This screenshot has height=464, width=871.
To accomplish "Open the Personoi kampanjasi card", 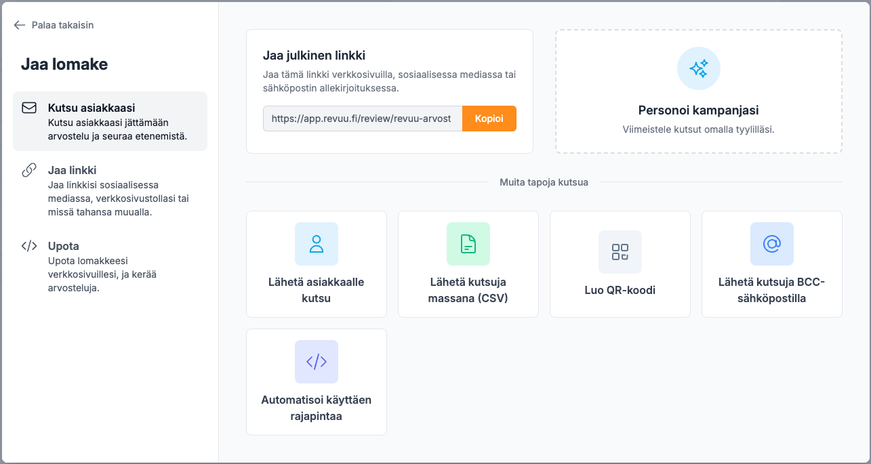I will pos(698,110).
